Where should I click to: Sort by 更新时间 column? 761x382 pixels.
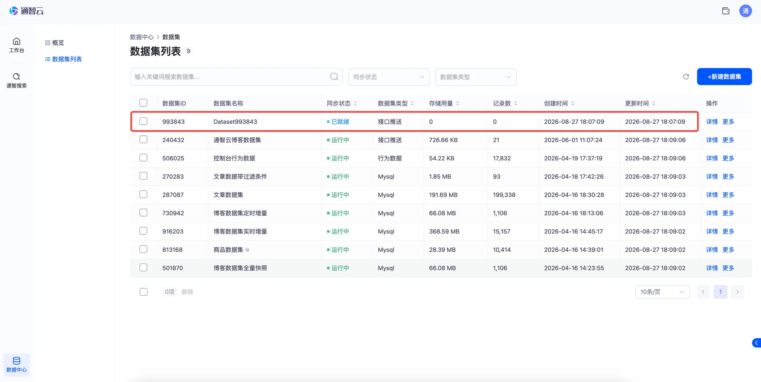click(653, 103)
